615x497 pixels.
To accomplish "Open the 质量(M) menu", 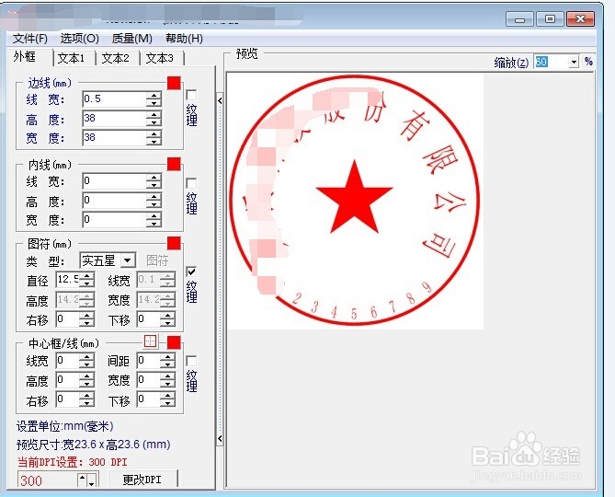I will coord(131,39).
